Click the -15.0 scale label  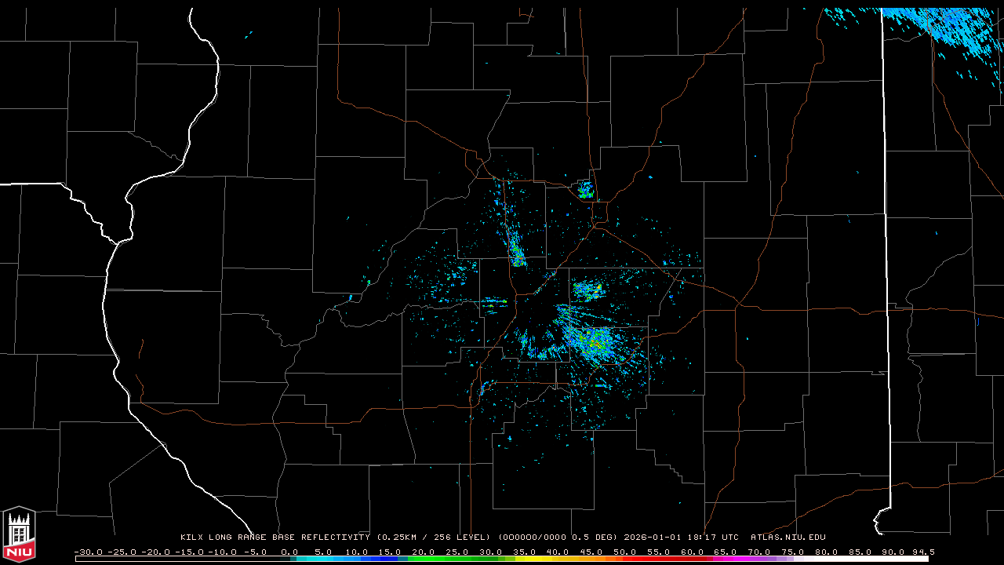(x=189, y=552)
